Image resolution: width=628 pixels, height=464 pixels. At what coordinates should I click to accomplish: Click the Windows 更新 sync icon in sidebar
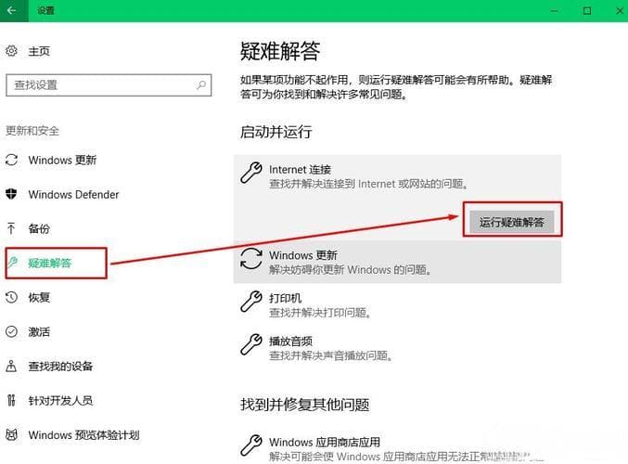(x=11, y=160)
